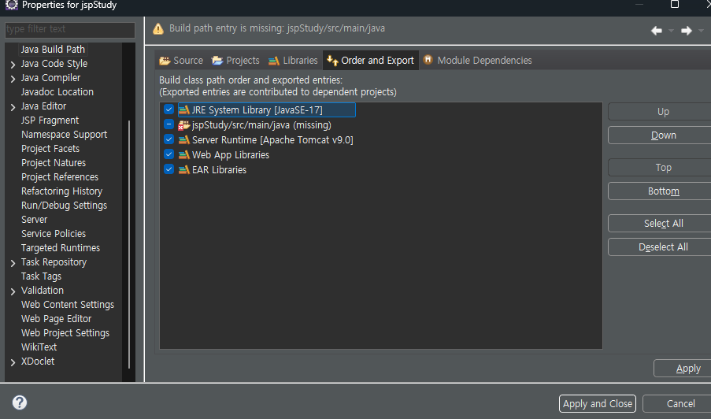711x419 pixels.
Task: Click the help question mark icon
Action: pos(20,402)
